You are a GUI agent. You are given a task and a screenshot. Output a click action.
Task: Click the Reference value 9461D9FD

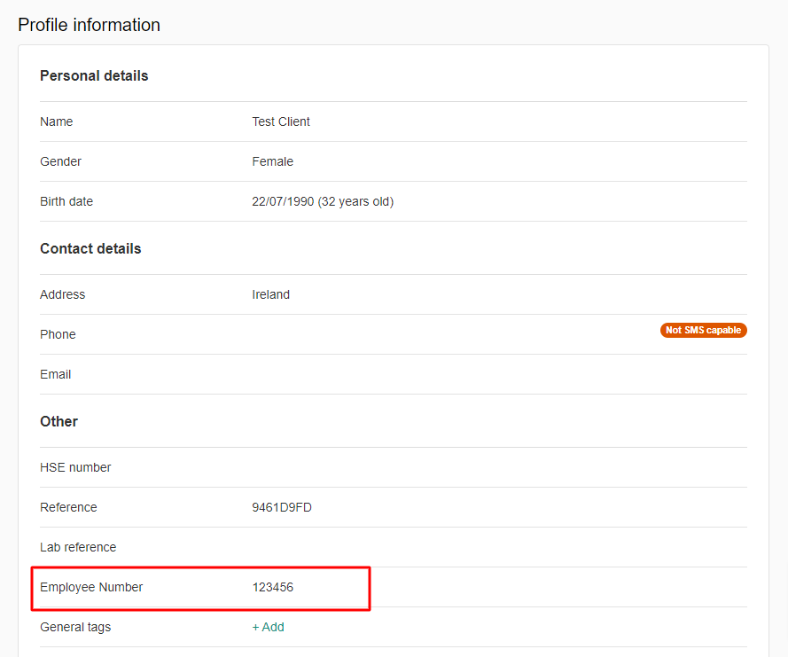pos(282,507)
